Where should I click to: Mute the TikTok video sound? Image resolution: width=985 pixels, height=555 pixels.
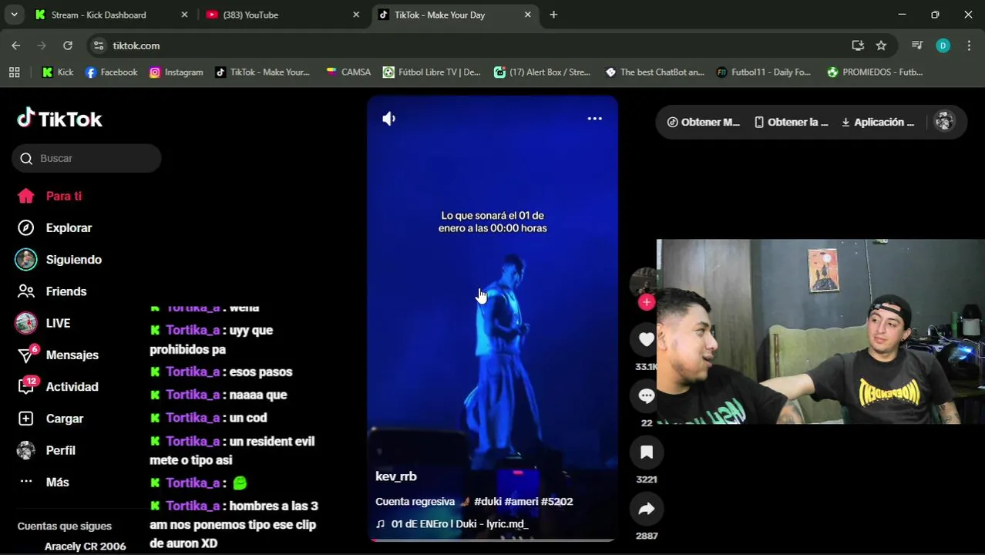(389, 119)
